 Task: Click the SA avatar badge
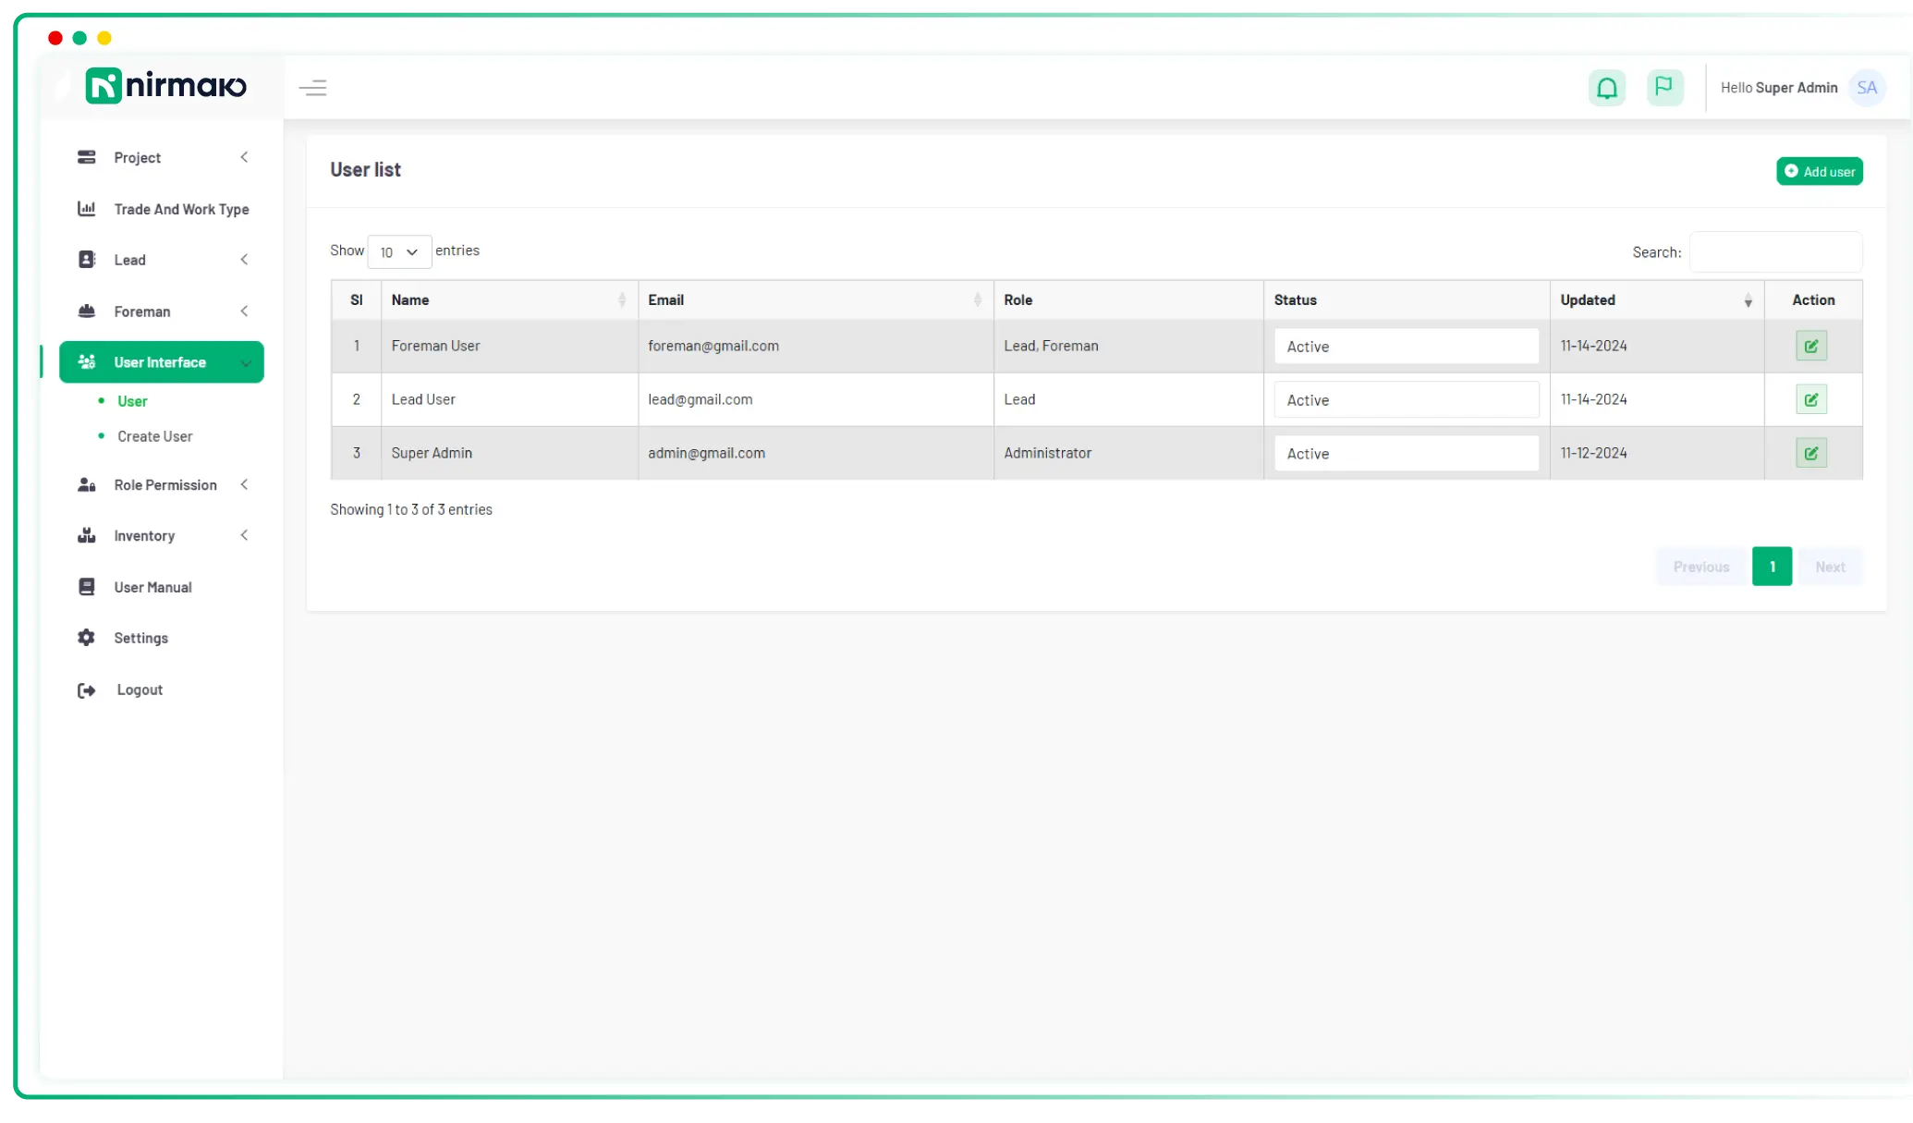[x=1867, y=87]
